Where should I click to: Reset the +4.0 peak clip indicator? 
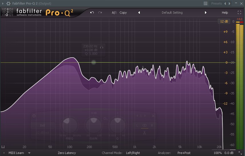(240, 19)
